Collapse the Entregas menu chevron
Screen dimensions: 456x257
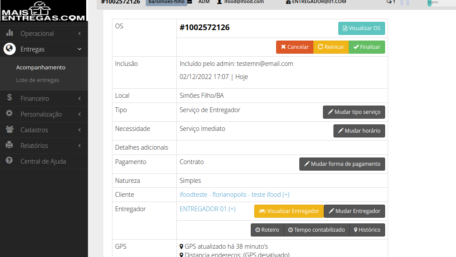[80, 49]
